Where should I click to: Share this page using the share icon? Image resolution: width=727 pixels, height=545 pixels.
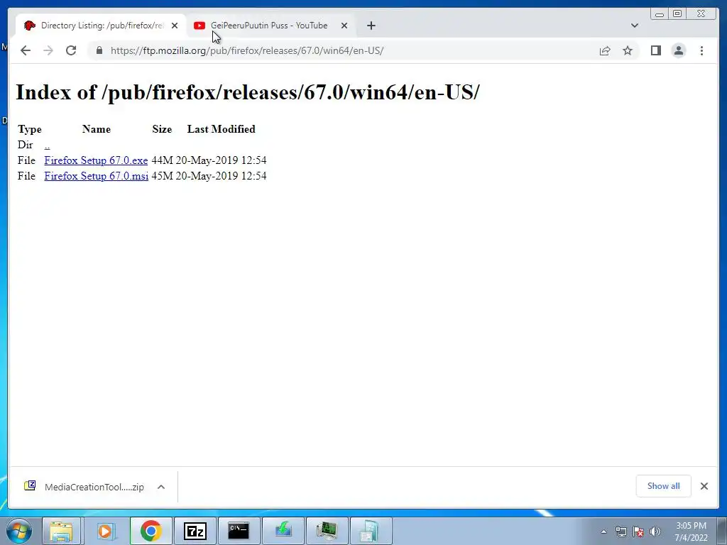[x=605, y=50]
